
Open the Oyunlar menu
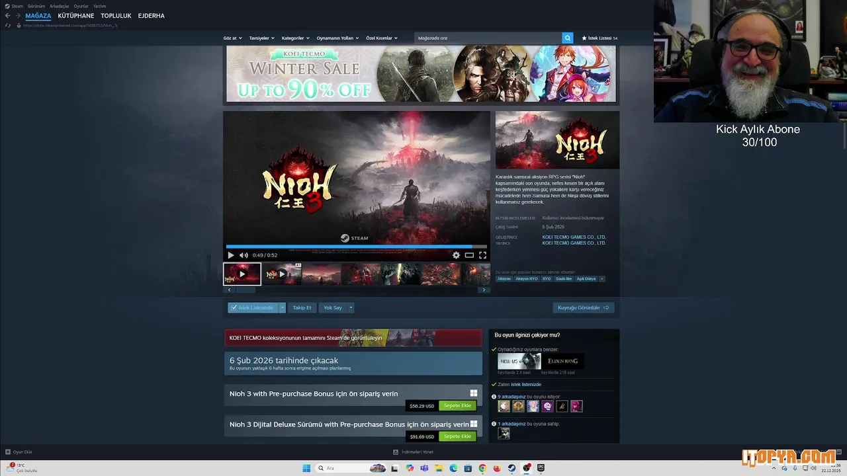click(81, 6)
